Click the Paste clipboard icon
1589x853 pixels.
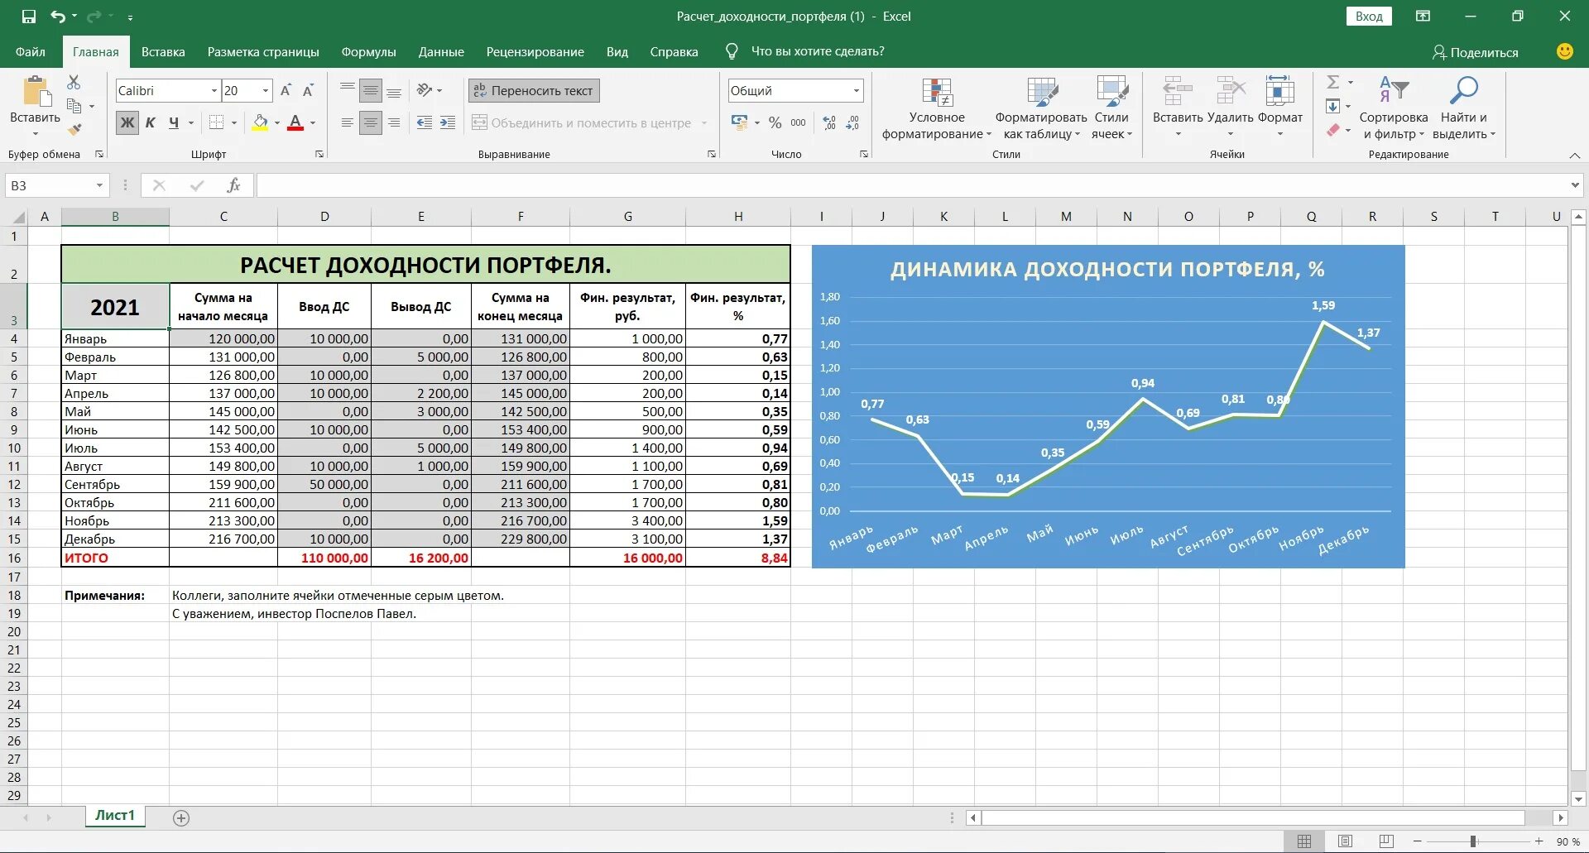pos(36,91)
